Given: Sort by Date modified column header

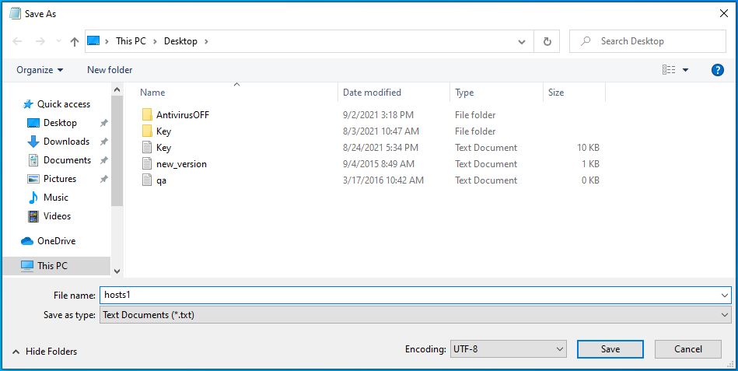Looking at the screenshot, I should [x=372, y=93].
